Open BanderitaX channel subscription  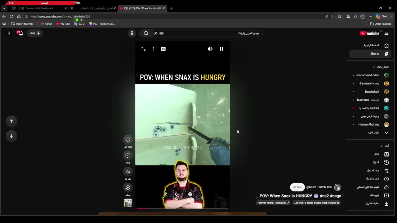pos(370,92)
